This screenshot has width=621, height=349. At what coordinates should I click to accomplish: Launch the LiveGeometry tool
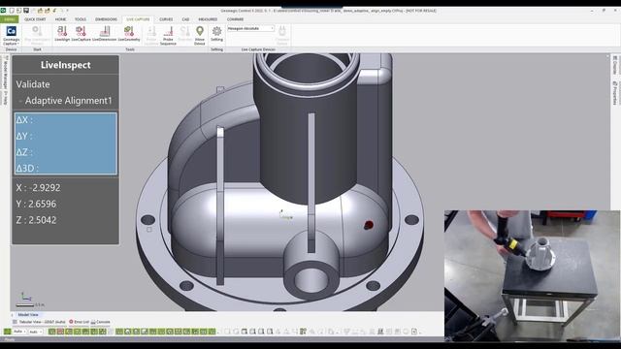pos(129,34)
